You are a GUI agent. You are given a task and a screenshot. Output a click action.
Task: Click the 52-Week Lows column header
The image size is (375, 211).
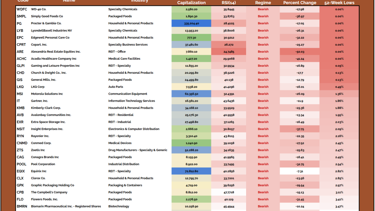click(339, 3)
